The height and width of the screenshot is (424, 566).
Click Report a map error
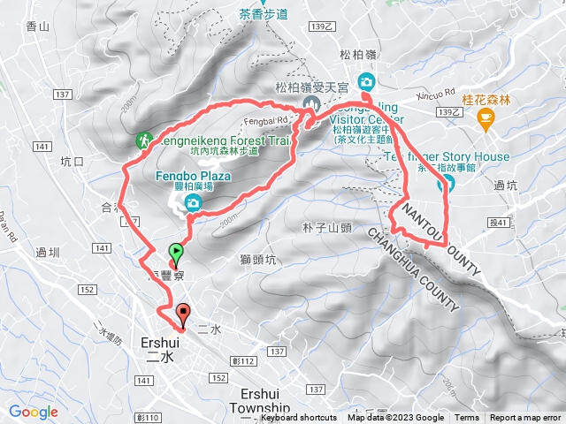(x=524, y=418)
